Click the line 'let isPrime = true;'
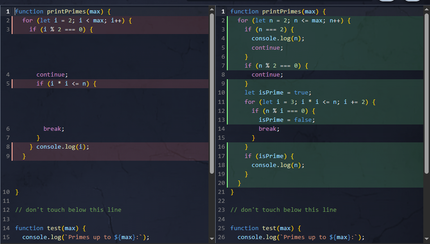Viewport: 430px width, 244px height. tap(278, 93)
